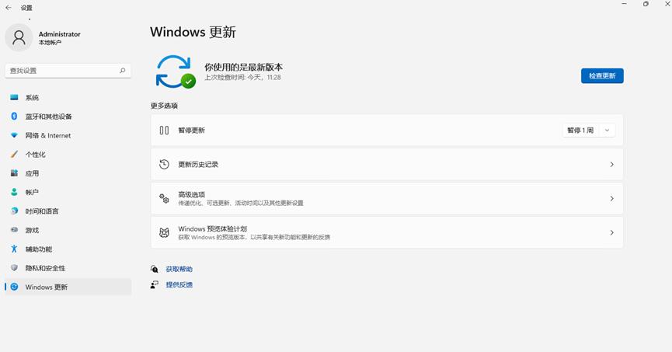Click the Windows 更新 page heading
Image resolution: width=672 pixels, height=352 pixels.
(x=193, y=32)
